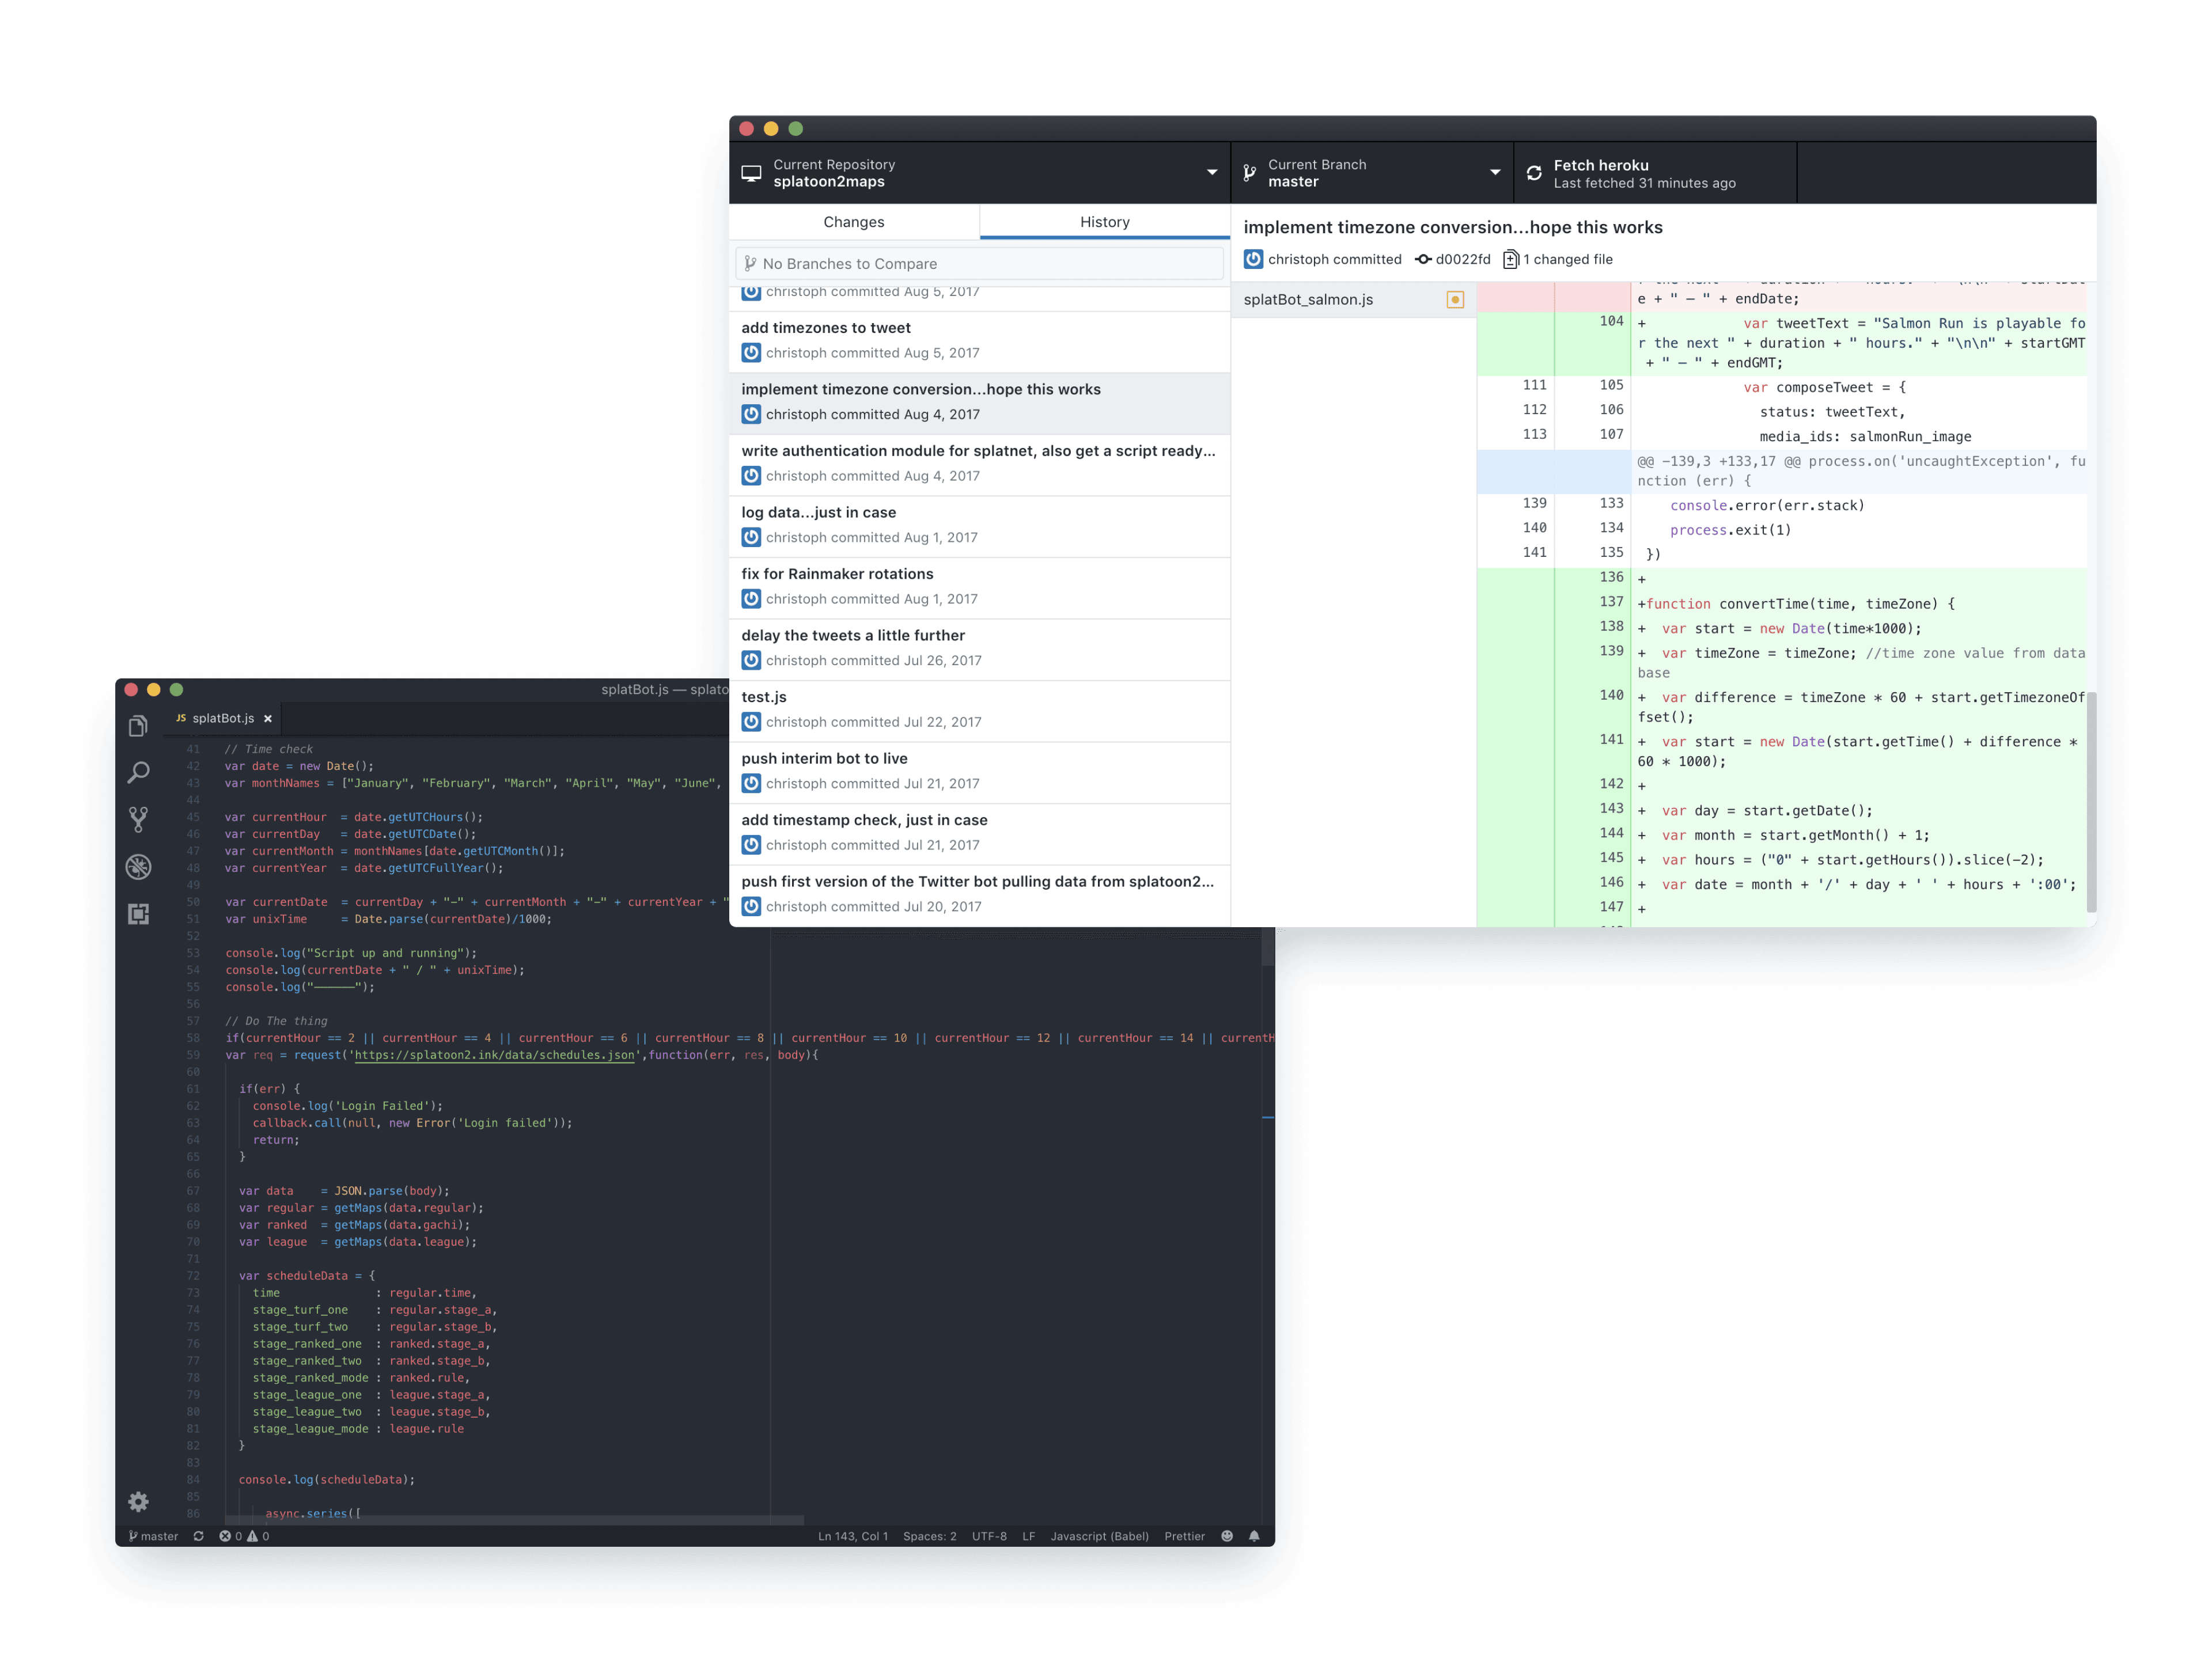The height and width of the screenshot is (1662, 2212).
Task: Switch to the Changes tab
Action: click(x=853, y=222)
